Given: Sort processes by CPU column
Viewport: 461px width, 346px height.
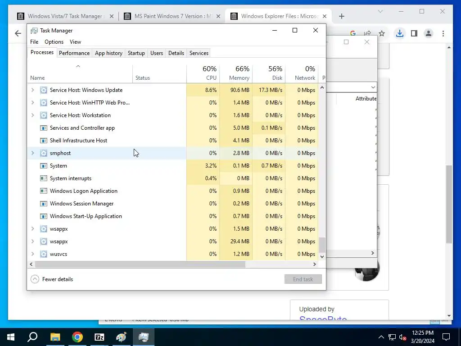Looking at the screenshot, I should (203, 73).
